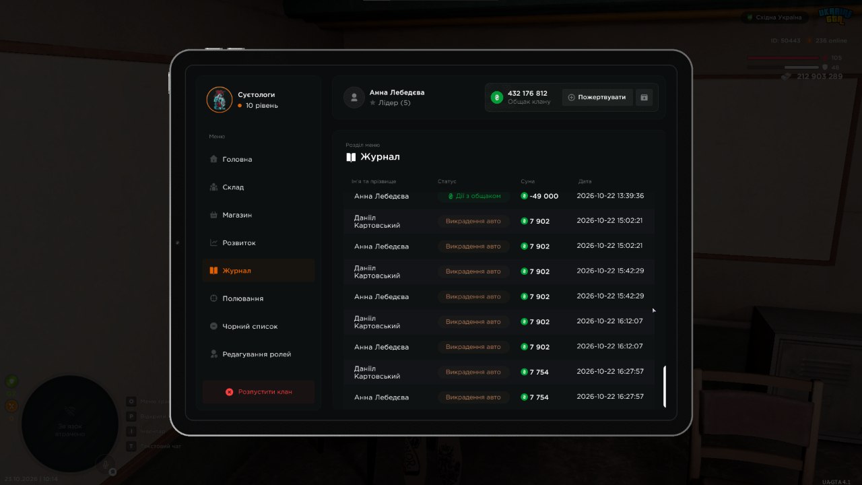Click Даніїл Картовський in the 15:02:21 row
The image size is (862, 485).
tap(377, 222)
